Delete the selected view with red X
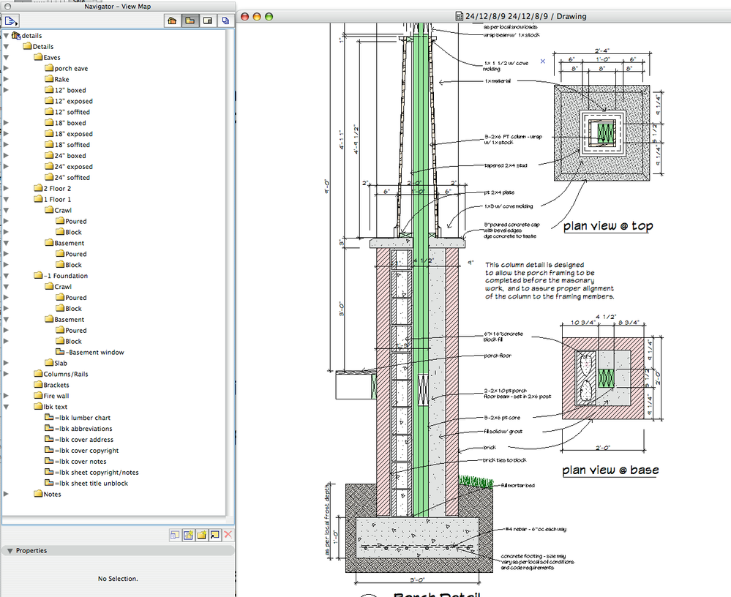 click(x=228, y=535)
